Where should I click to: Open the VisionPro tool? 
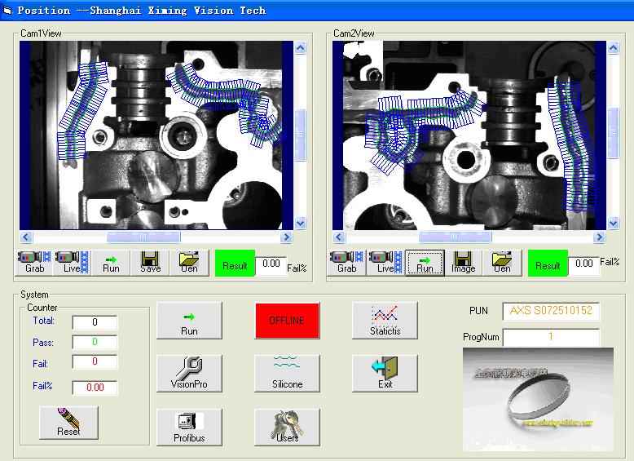(188, 374)
